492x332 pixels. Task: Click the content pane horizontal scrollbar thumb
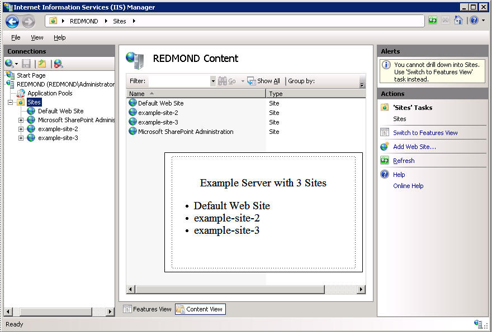pyautogui.click(x=229, y=290)
